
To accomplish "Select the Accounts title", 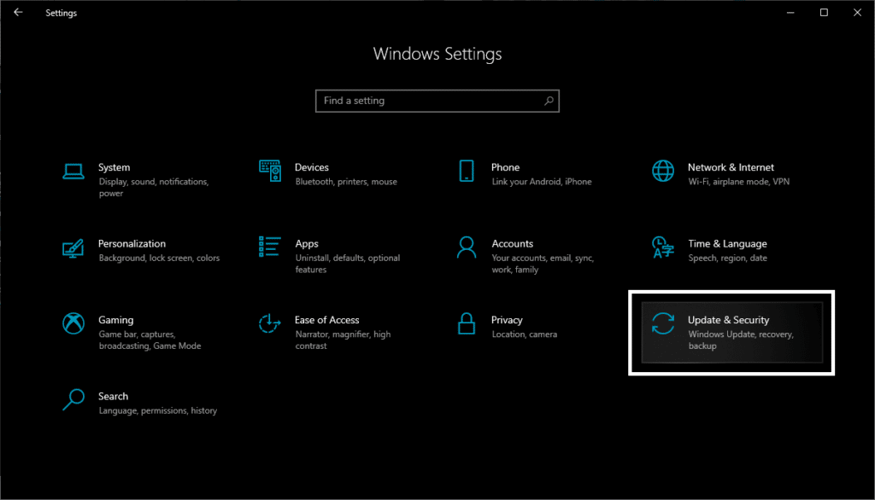I will (x=513, y=243).
